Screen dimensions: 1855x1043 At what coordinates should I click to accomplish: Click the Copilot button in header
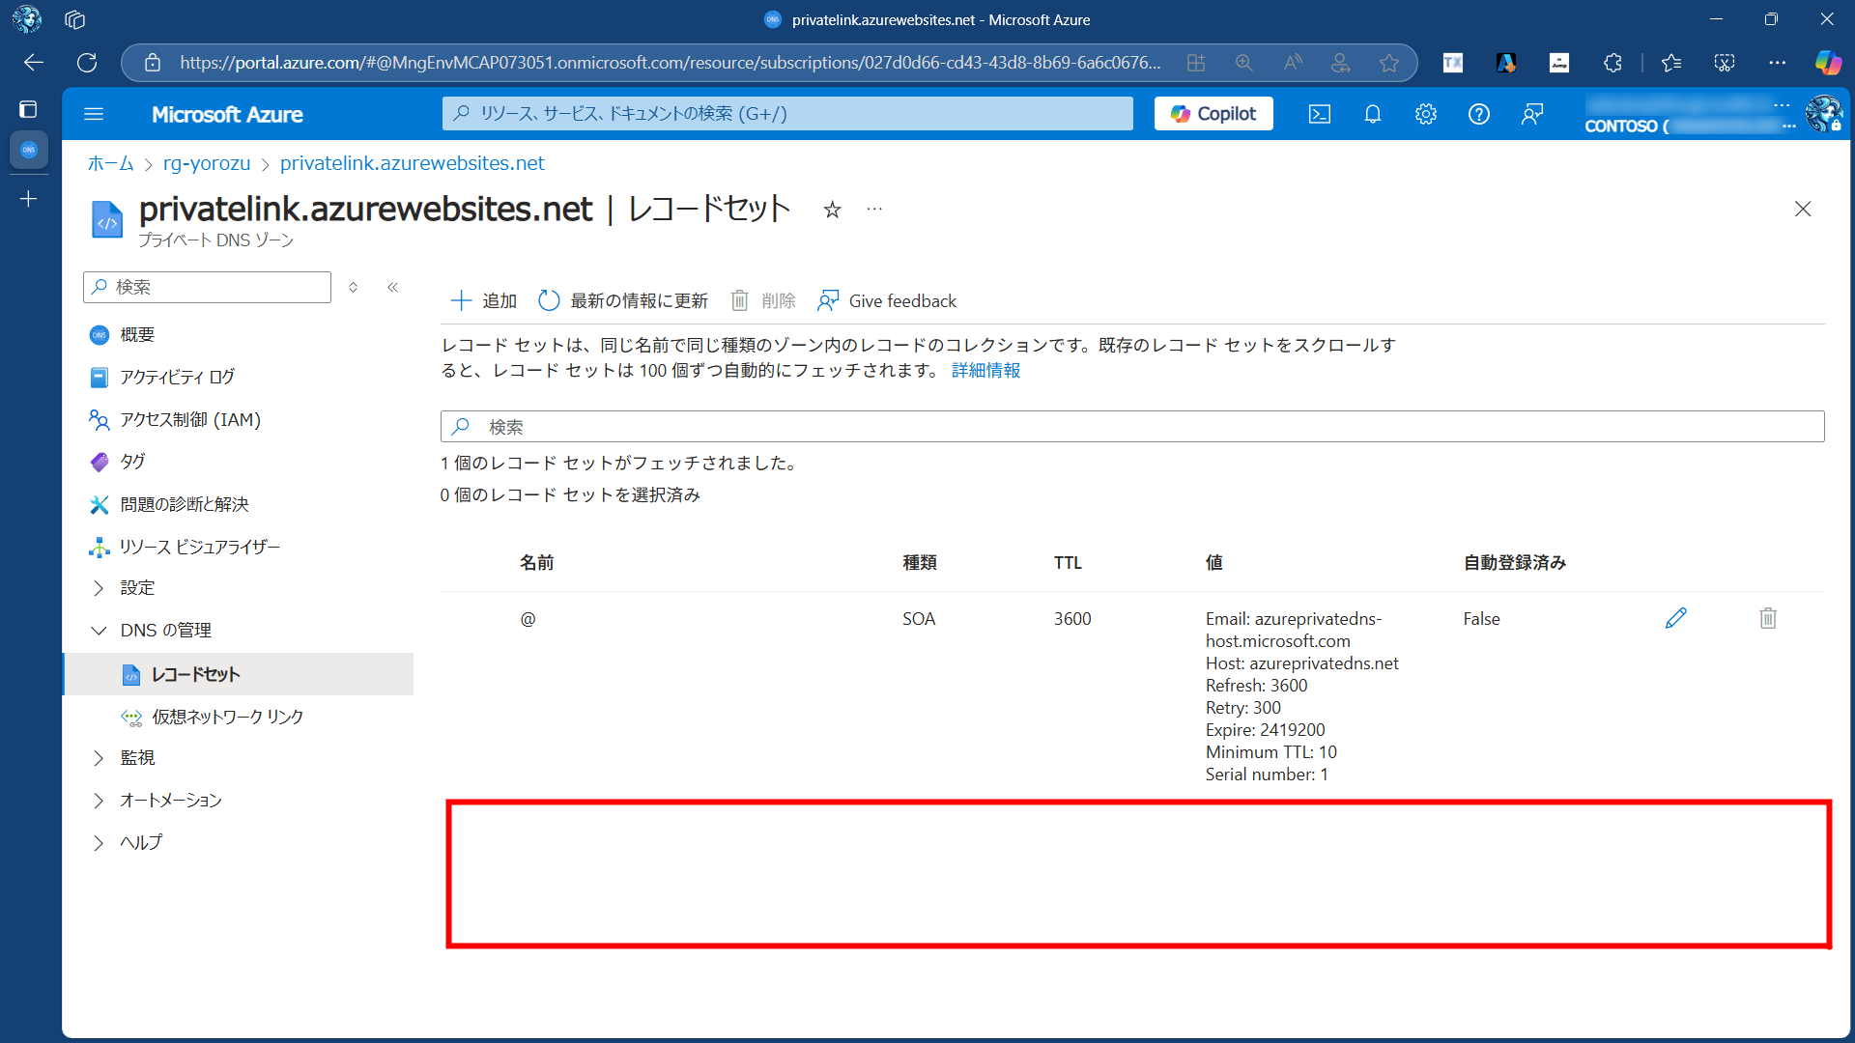coord(1213,114)
